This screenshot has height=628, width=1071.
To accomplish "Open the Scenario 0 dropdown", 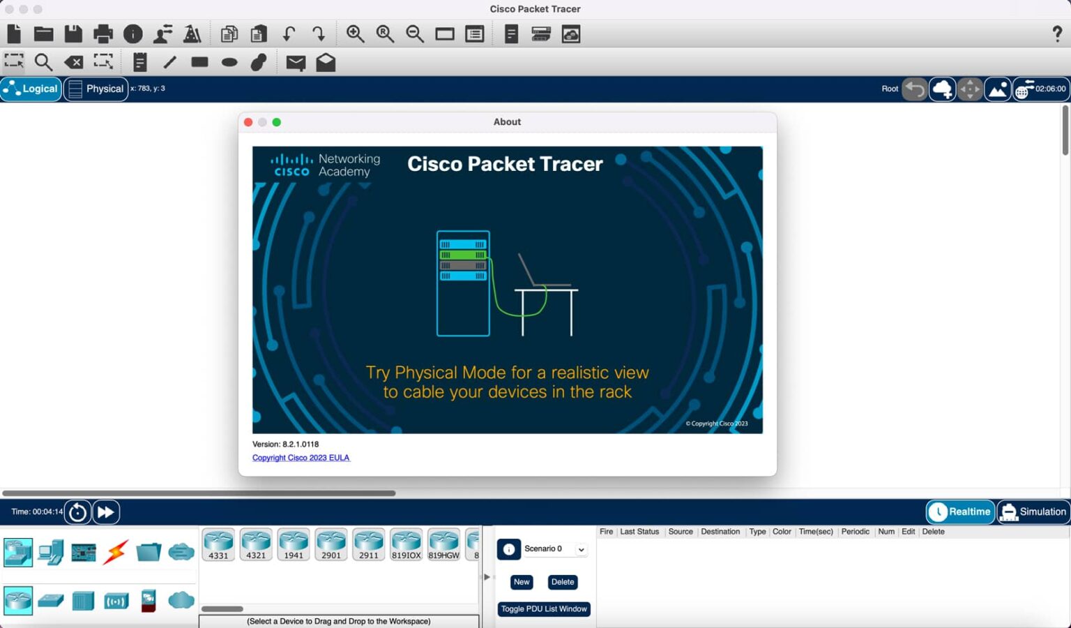I will click(579, 549).
